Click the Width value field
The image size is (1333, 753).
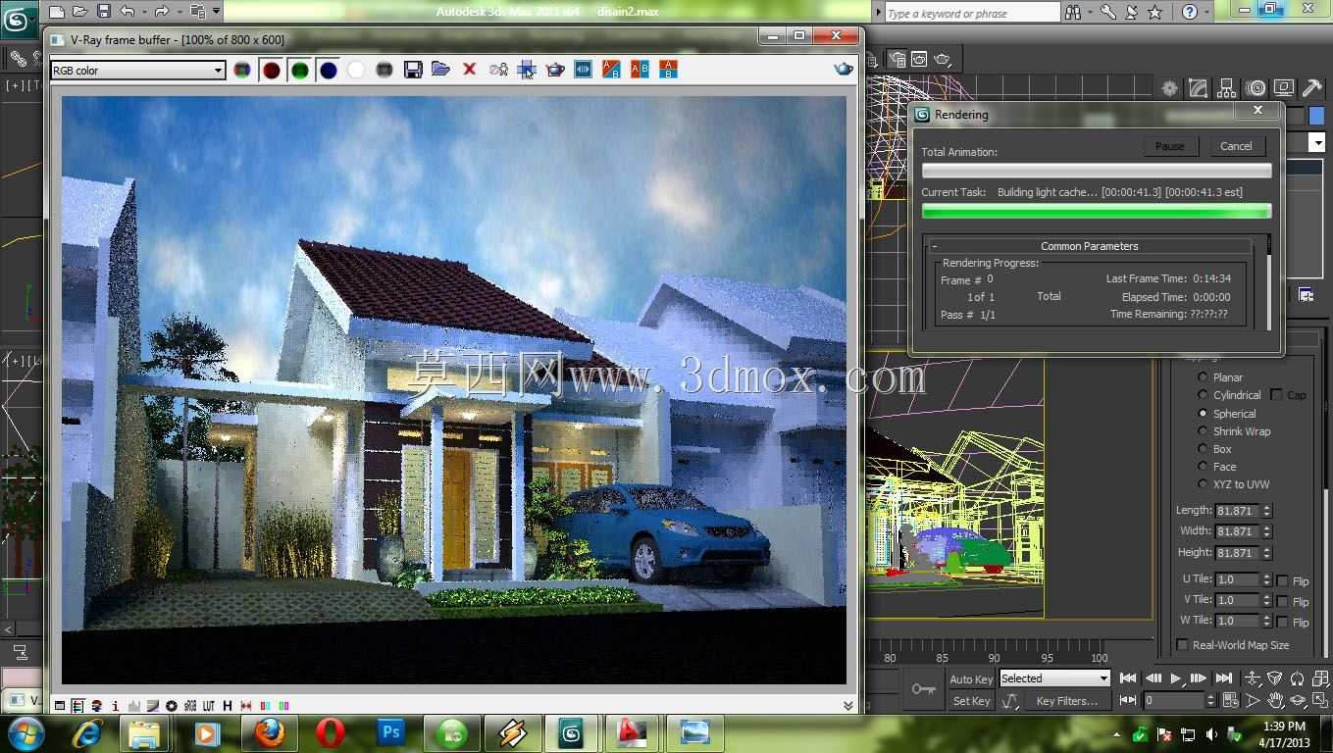click(1237, 531)
